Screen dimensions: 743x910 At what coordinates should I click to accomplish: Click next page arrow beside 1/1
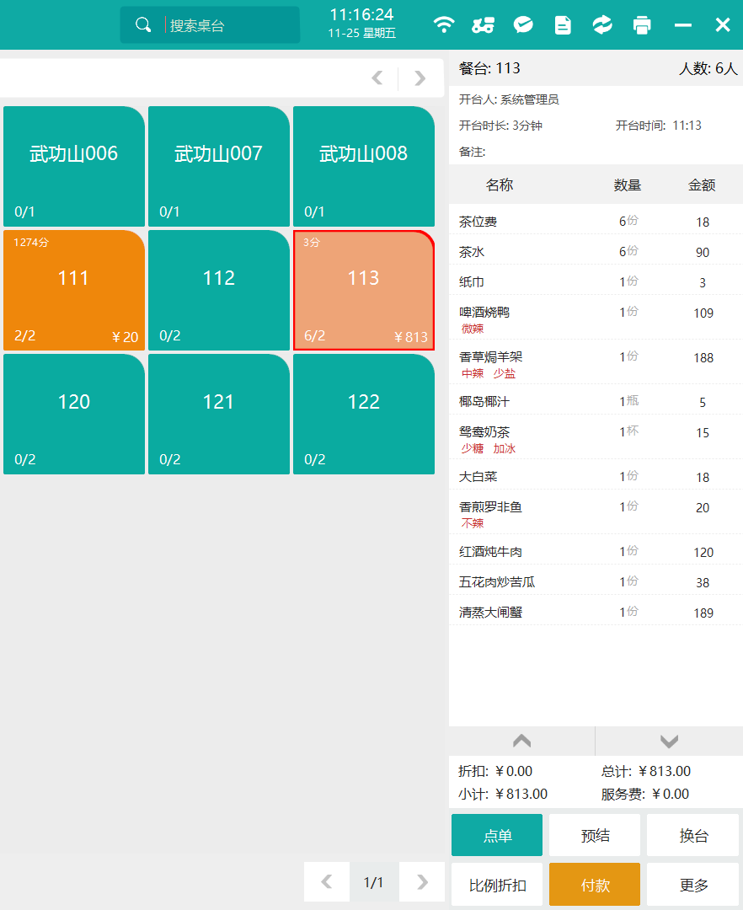422,882
